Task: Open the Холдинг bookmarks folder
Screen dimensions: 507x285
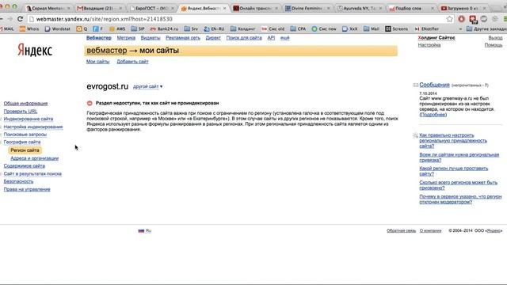Action: 243,28
